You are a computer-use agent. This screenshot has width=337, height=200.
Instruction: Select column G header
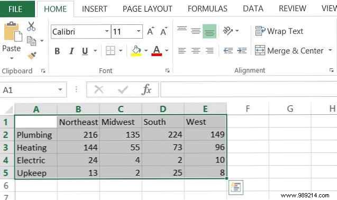click(x=290, y=108)
